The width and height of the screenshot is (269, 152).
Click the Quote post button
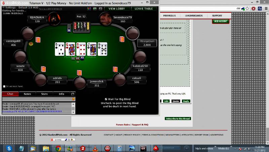pos(176,101)
